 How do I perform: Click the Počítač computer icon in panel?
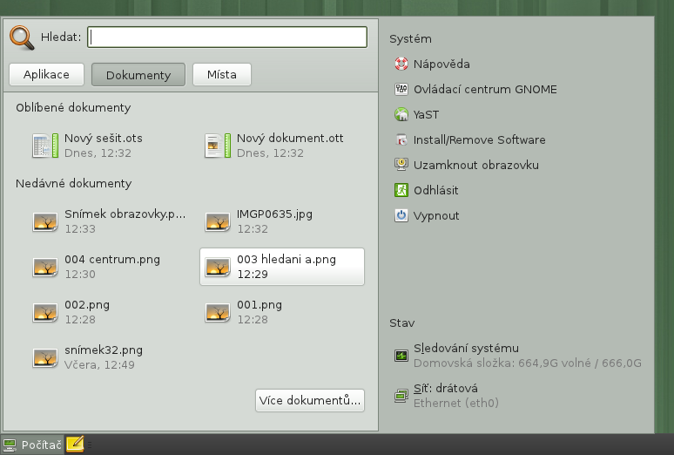click(x=10, y=445)
